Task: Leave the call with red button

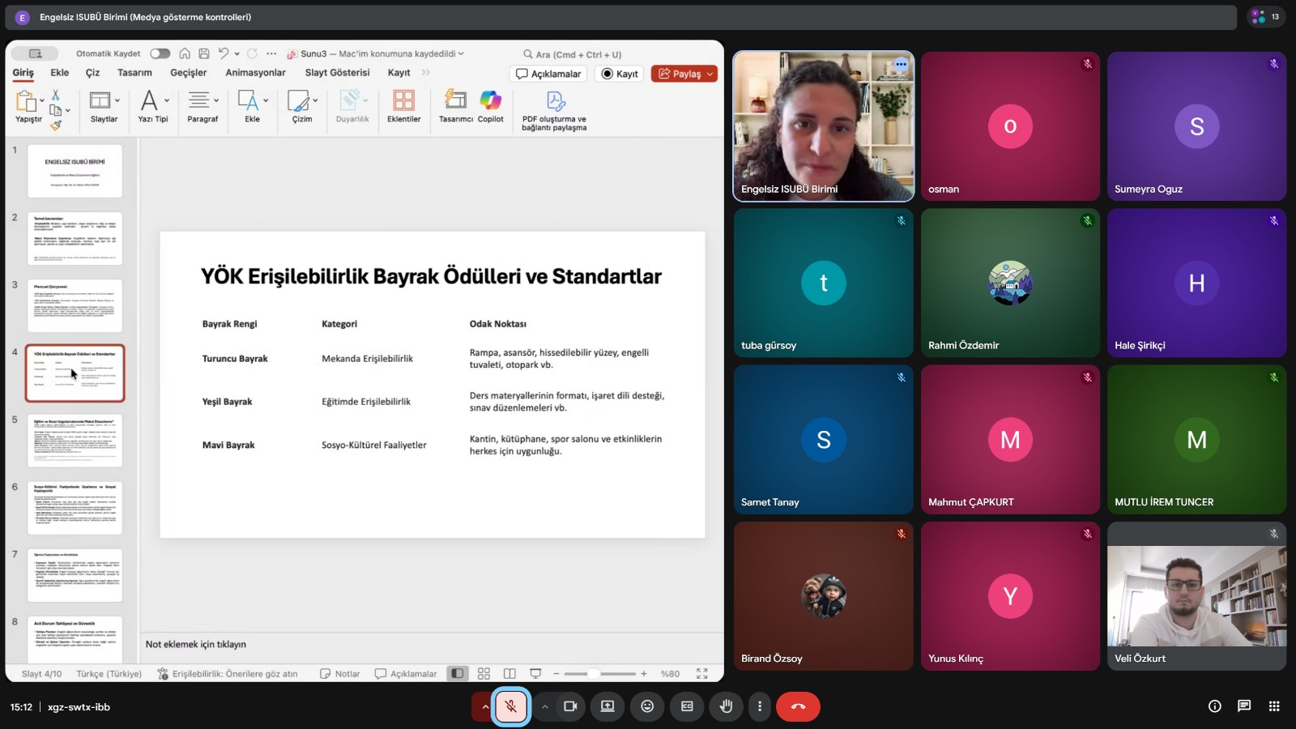Action: (798, 706)
